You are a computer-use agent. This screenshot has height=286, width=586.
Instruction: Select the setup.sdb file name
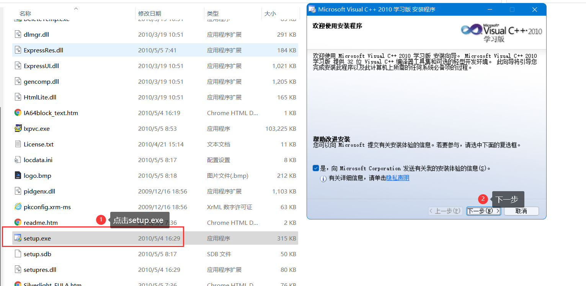38,254
